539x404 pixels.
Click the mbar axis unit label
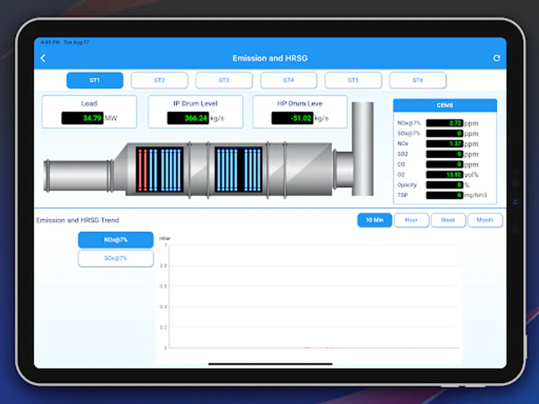[x=165, y=238]
